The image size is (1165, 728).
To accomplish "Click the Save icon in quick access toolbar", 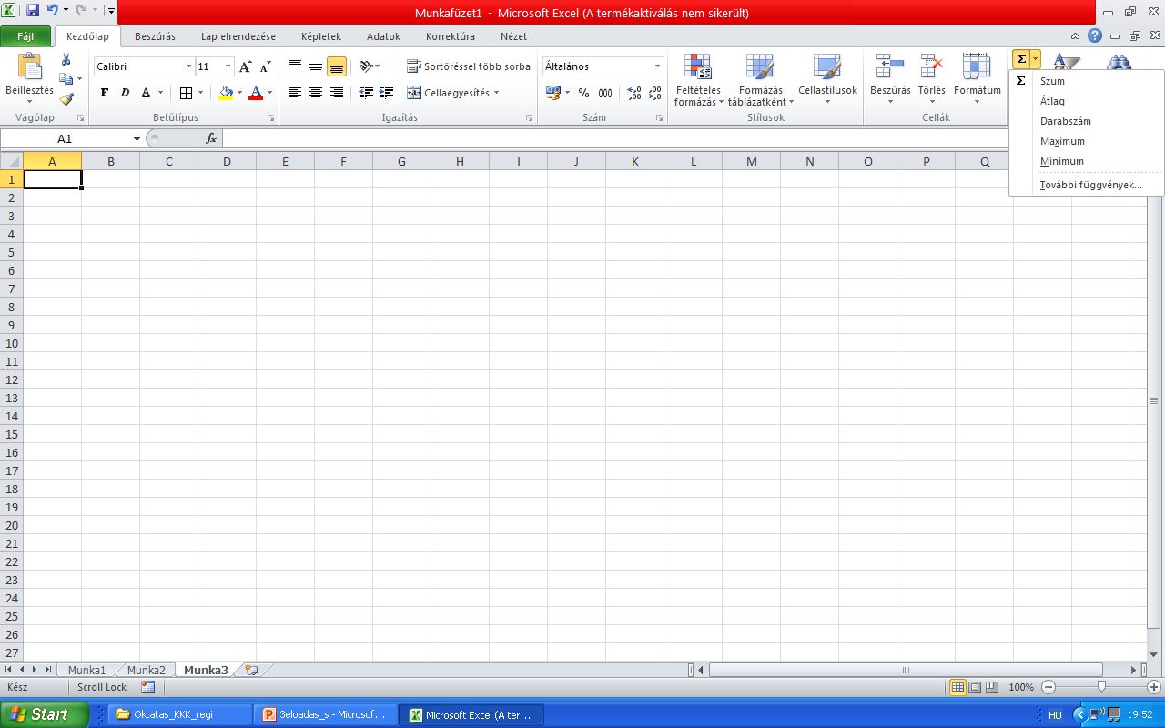I will [33, 11].
